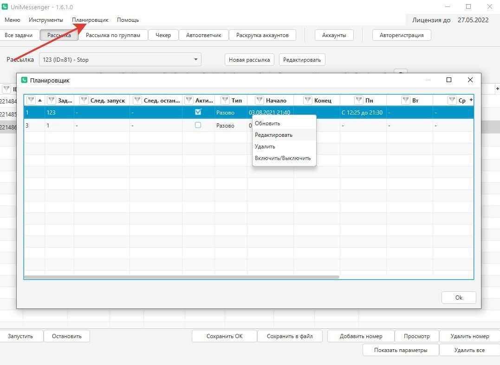Screen dimensions: 500x365
Task: Switch to the Рассылка по группам tab
Action: 113,35
